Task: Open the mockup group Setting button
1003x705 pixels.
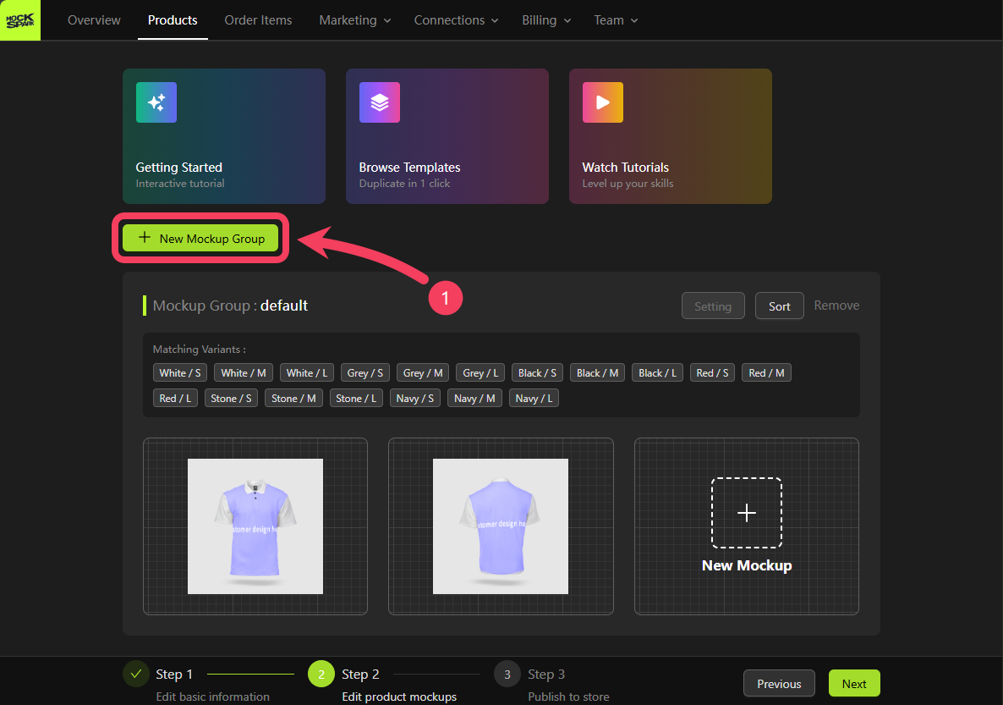Action: pos(713,306)
